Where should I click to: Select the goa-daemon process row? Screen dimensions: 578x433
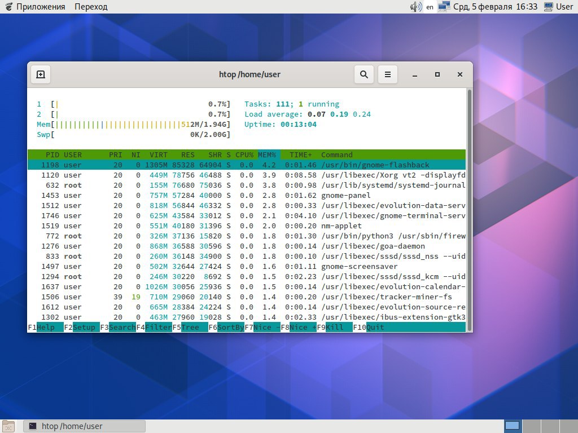pyautogui.click(x=247, y=246)
